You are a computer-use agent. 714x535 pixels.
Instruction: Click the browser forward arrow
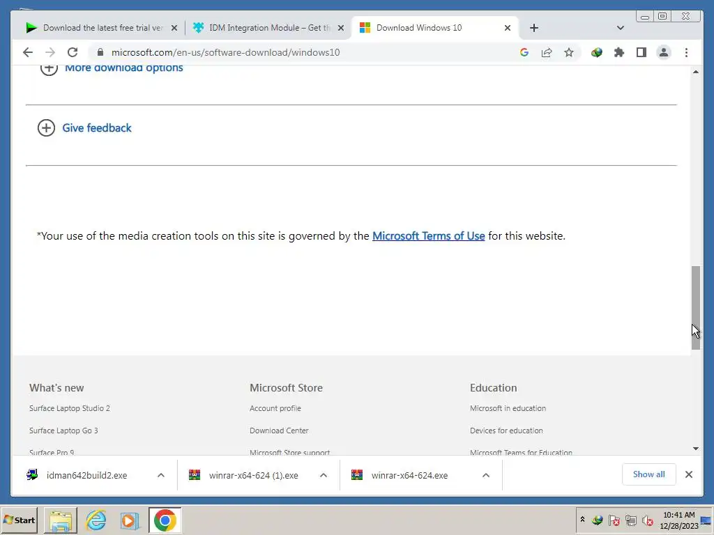[50, 52]
